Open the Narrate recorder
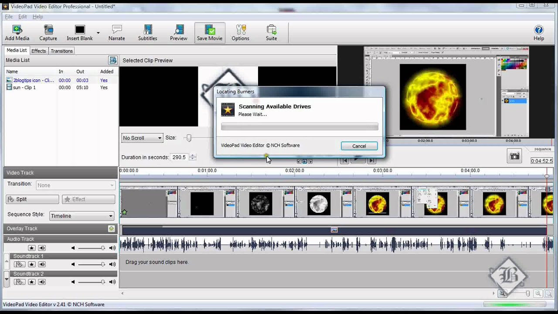The height and width of the screenshot is (314, 558). (x=117, y=33)
